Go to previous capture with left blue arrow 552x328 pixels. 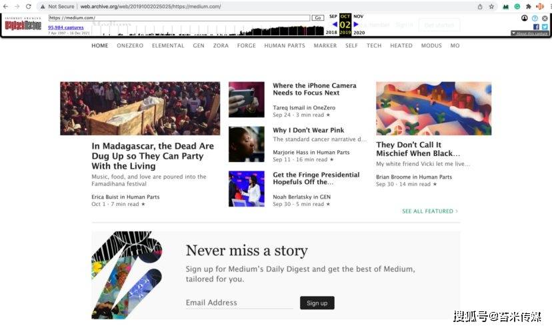(x=335, y=24)
